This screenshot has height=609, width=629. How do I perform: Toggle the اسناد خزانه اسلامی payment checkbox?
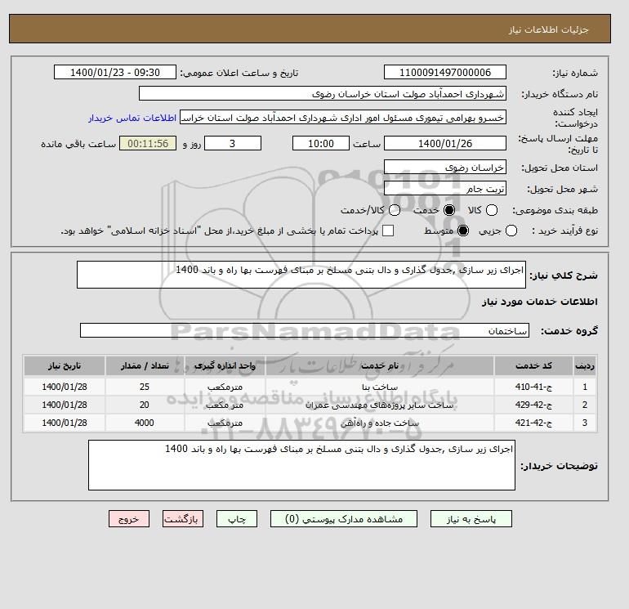click(x=388, y=231)
